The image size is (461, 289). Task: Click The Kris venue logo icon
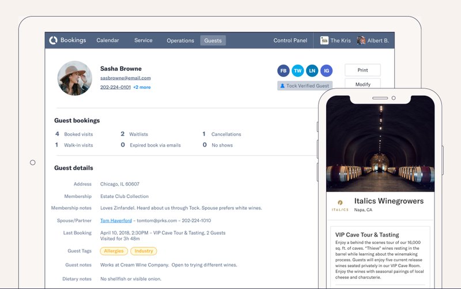(x=324, y=40)
